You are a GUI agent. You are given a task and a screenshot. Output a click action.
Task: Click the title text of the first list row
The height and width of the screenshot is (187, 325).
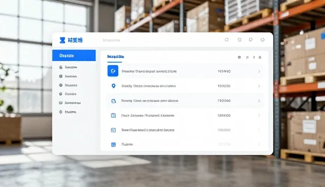point(149,71)
